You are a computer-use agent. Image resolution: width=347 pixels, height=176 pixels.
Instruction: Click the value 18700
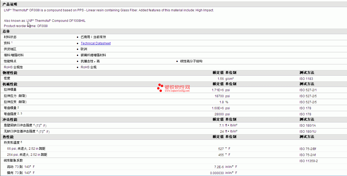(219, 96)
